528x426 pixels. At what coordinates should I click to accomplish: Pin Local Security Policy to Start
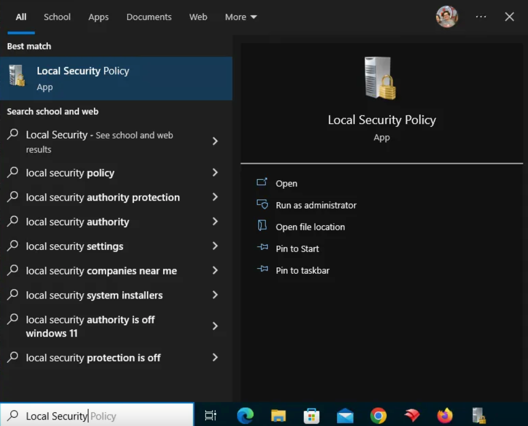(297, 248)
